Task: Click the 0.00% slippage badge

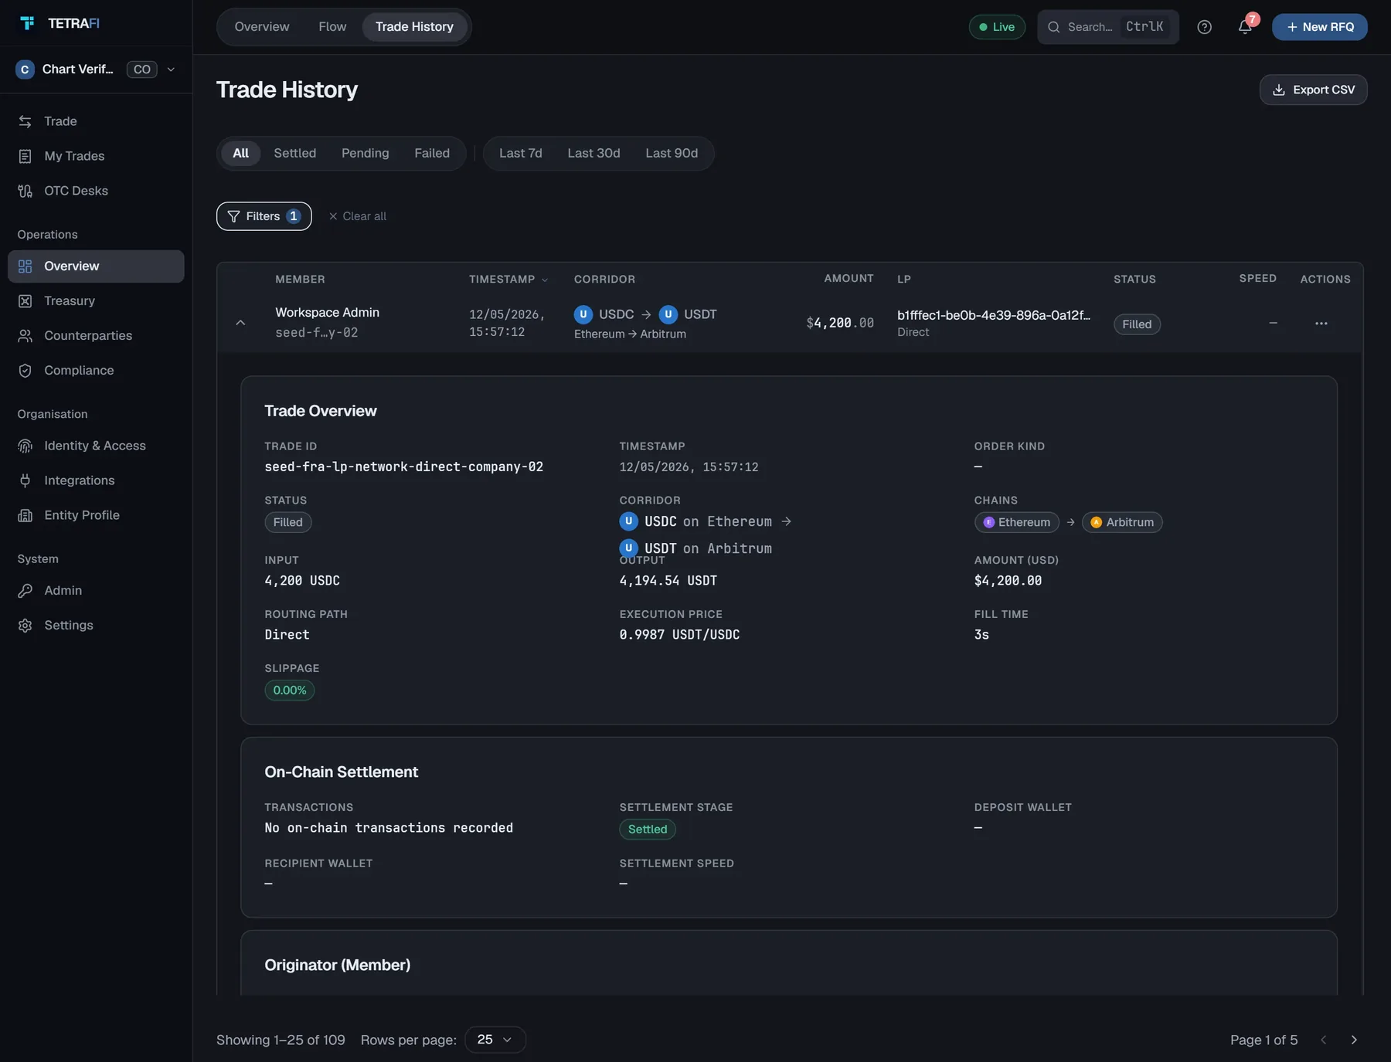Action: click(289, 690)
